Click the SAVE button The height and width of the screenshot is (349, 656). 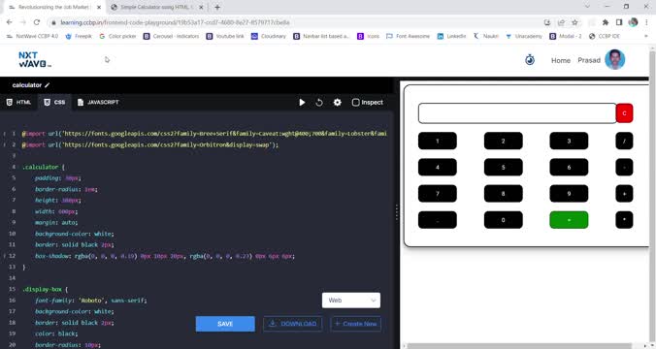(x=225, y=324)
